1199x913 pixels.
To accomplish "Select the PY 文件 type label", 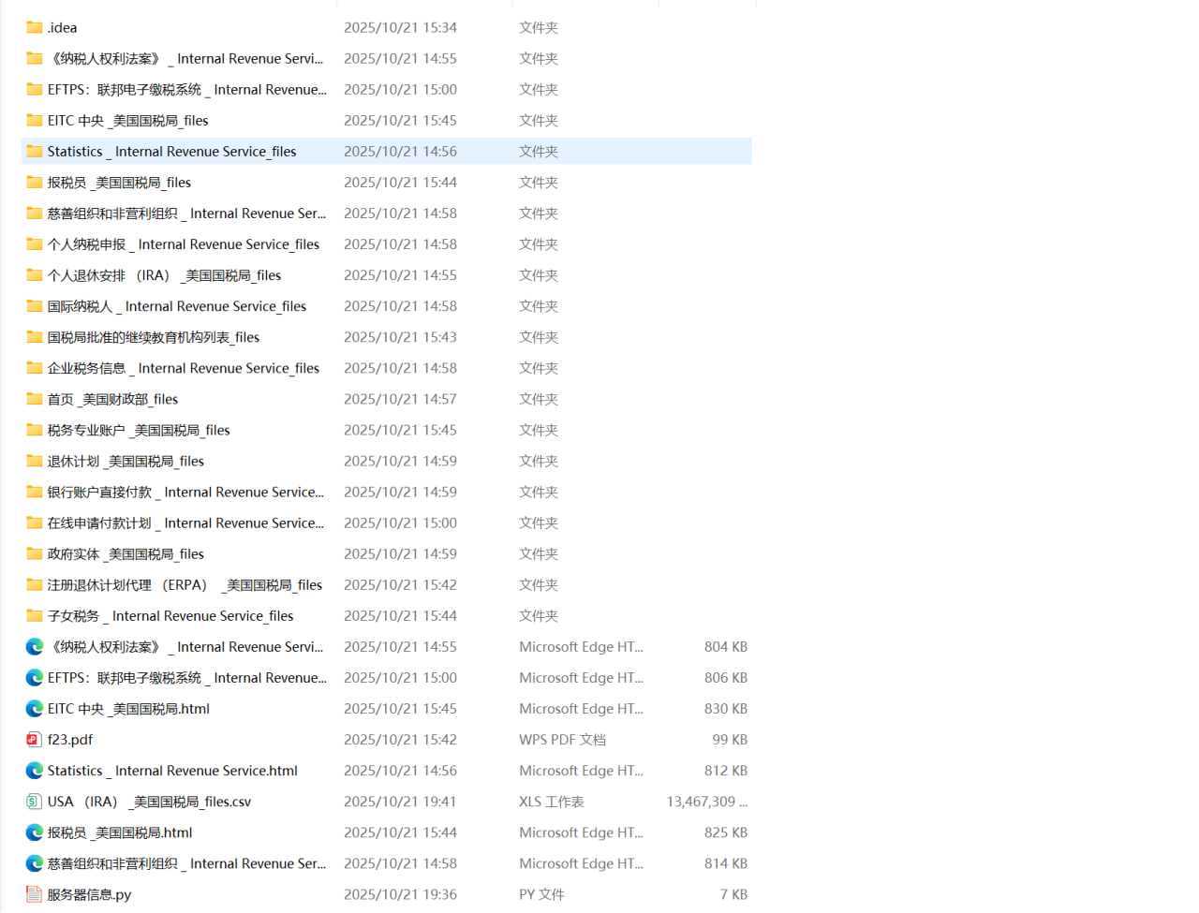I will coord(542,893).
